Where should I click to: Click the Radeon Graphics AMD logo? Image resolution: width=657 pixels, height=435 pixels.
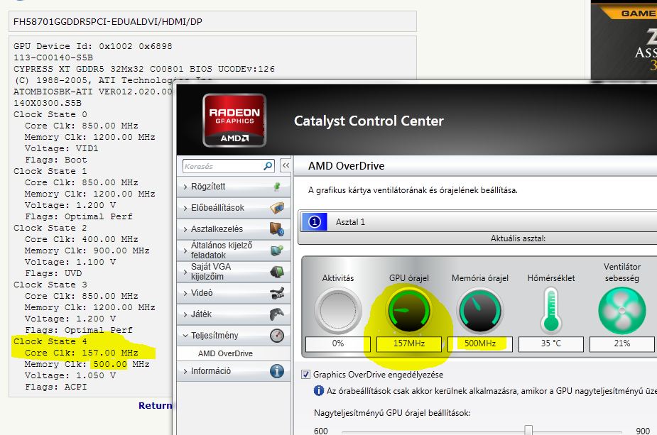234,120
